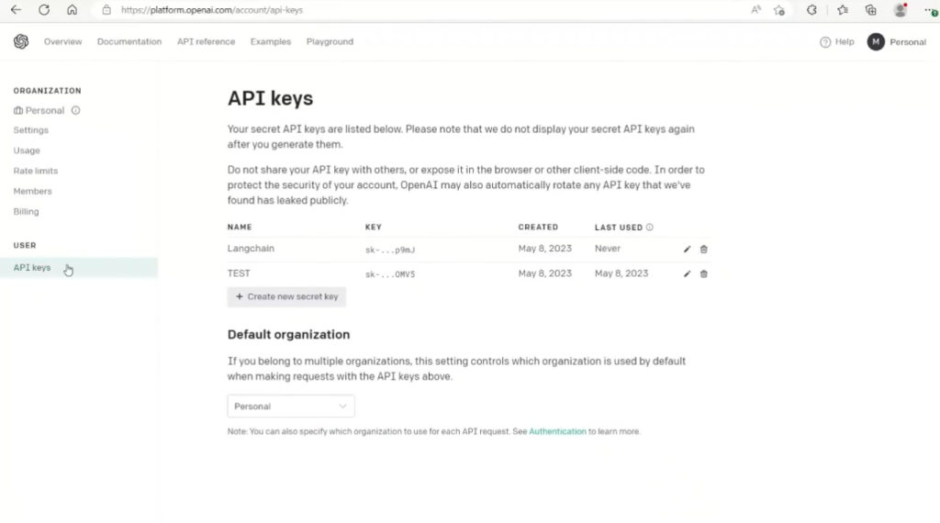Follow the Authentication link
Screen dimensions: 940x523
click(x=557, y=431)
